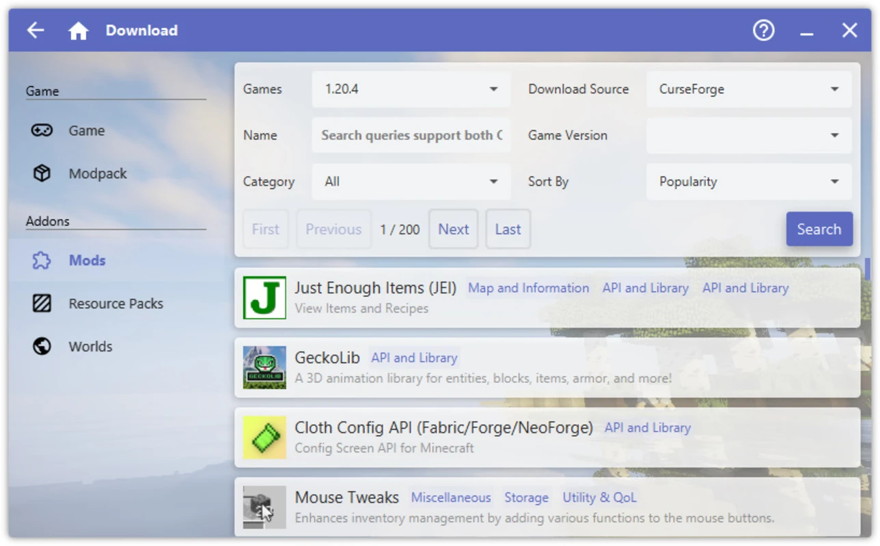
Task: Expand the Games version 1.20.4 dropdown
Action: click(x=411, y=89)
